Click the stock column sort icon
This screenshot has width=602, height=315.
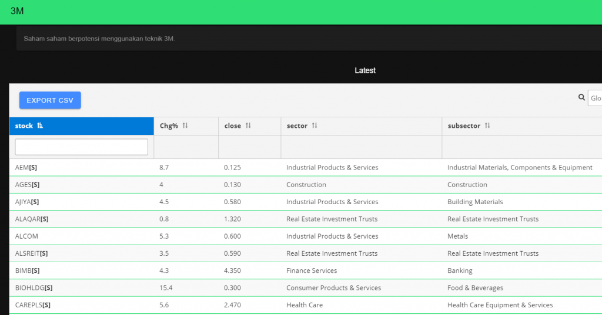40,126
